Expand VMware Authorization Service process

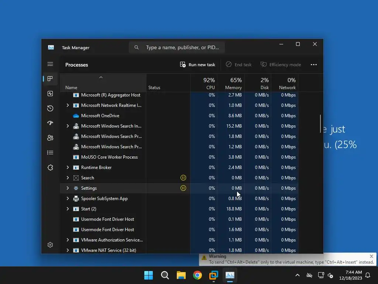point(68,240)
